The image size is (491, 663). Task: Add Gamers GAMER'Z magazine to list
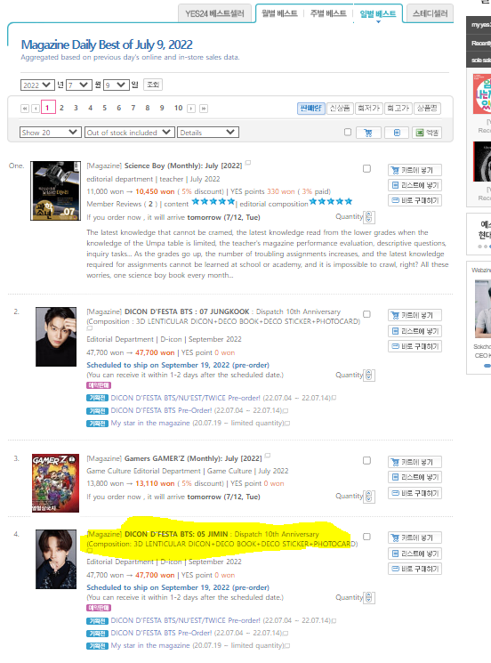coord(415,477)
